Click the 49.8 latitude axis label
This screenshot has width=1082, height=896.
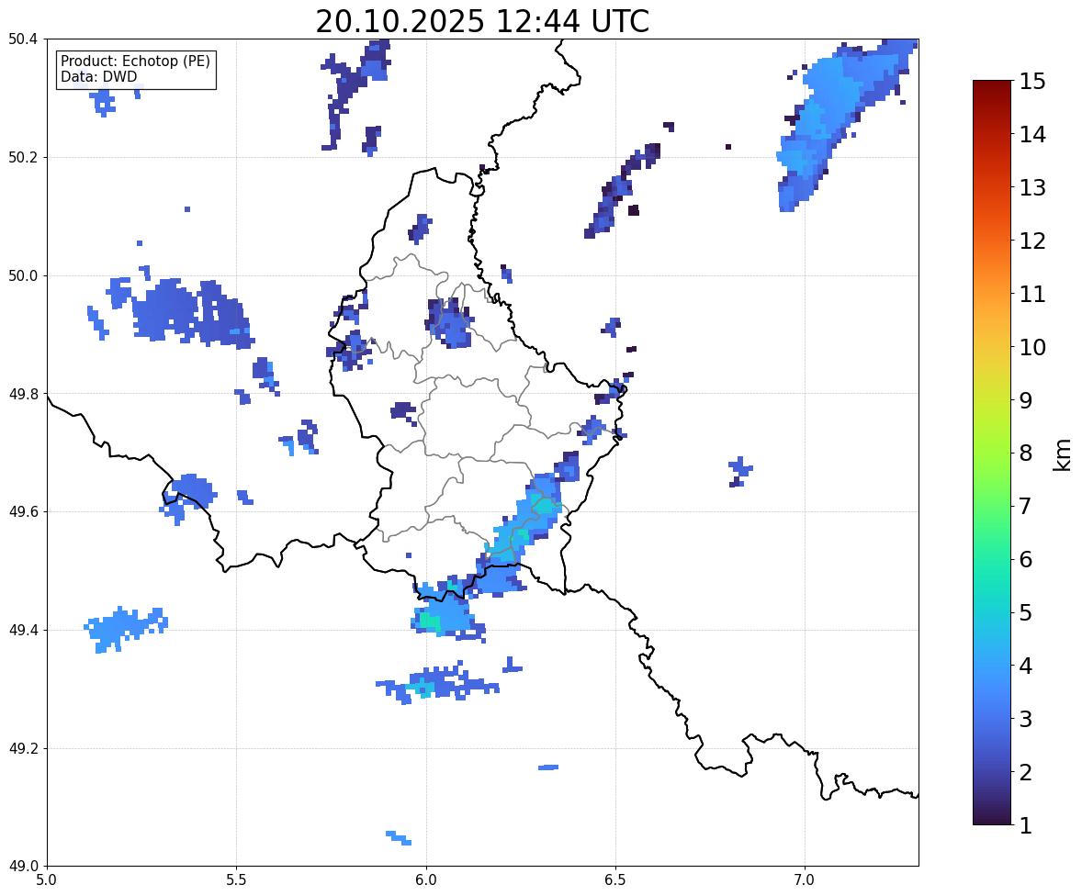(x=22, y=394)
